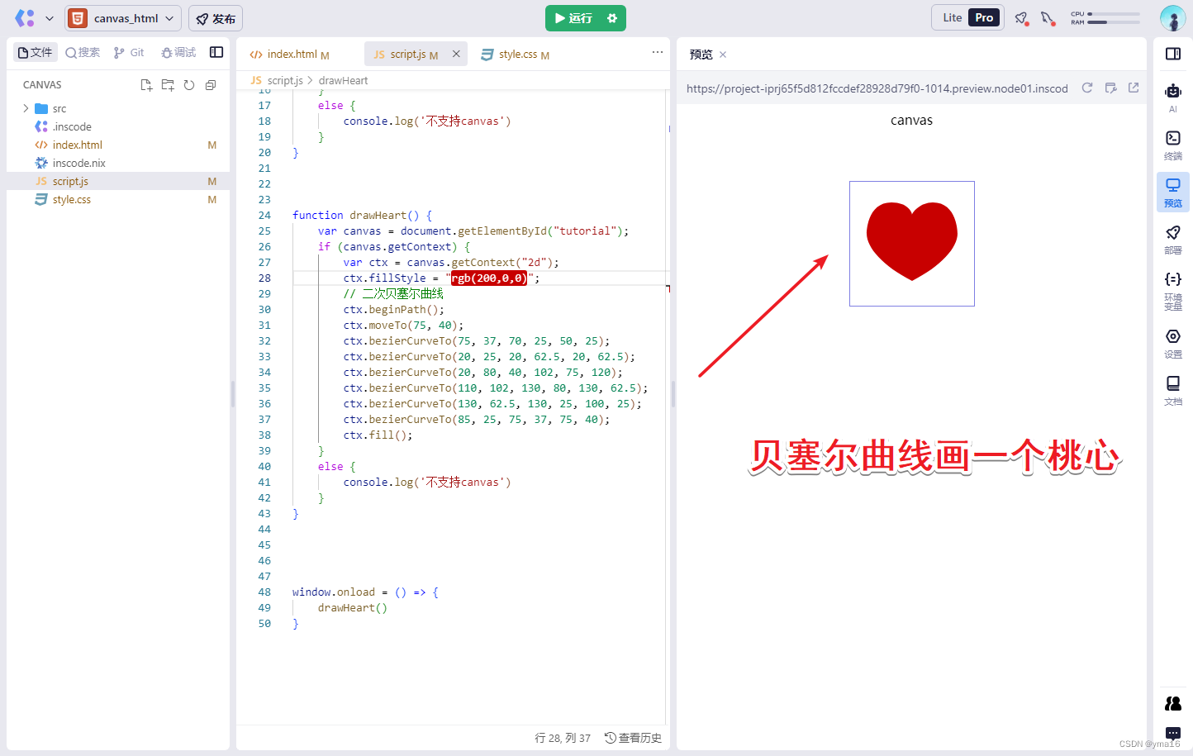Viewport: 1193px width, 756px height.
Task: Click the Inscode logo icon
Action: [x=25, y=18]
